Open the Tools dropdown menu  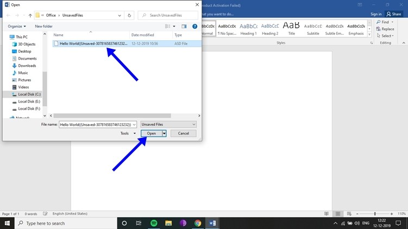[x=128, y=133]
